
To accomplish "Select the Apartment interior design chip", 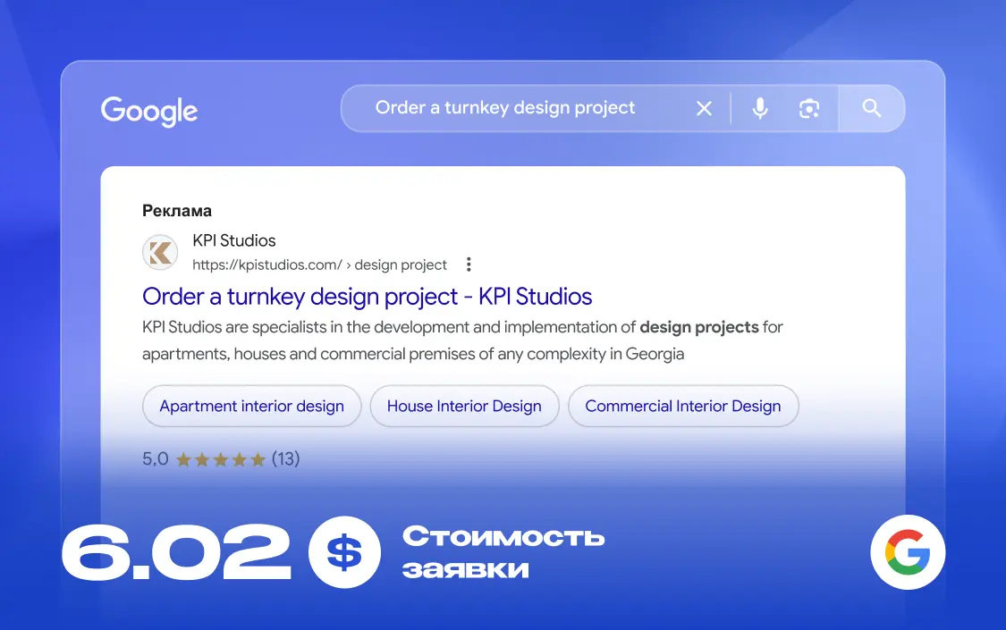I will tap(251, 406).
